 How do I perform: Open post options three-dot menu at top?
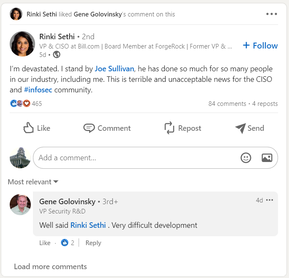(272, 14)
